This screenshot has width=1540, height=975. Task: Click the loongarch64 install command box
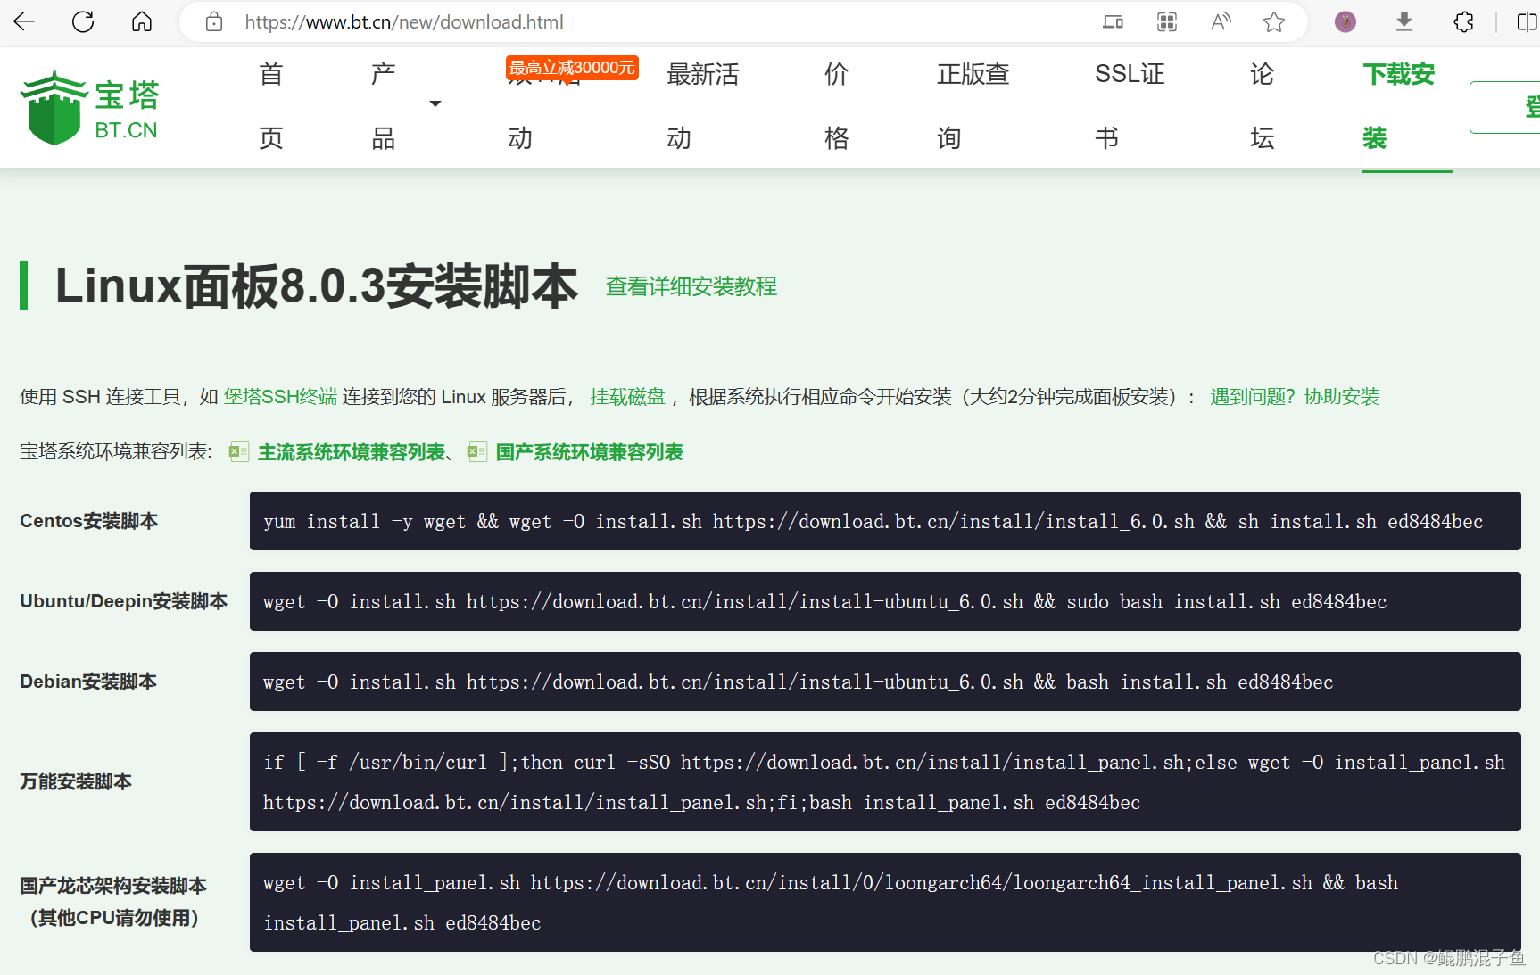(885, 903)
